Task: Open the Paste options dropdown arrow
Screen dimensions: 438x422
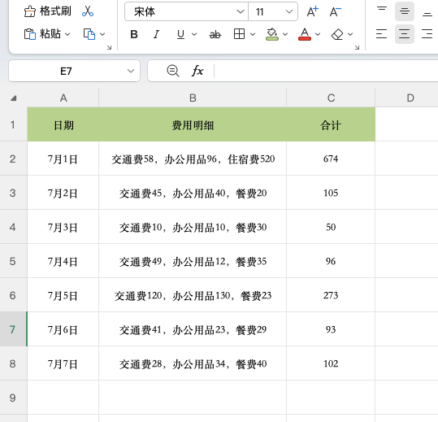Action: tap(67, 34)
